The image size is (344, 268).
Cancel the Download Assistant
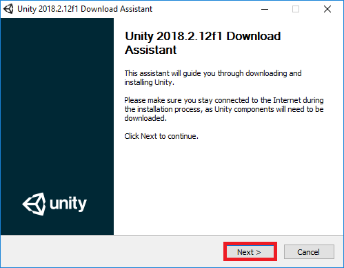pos(309,252)
